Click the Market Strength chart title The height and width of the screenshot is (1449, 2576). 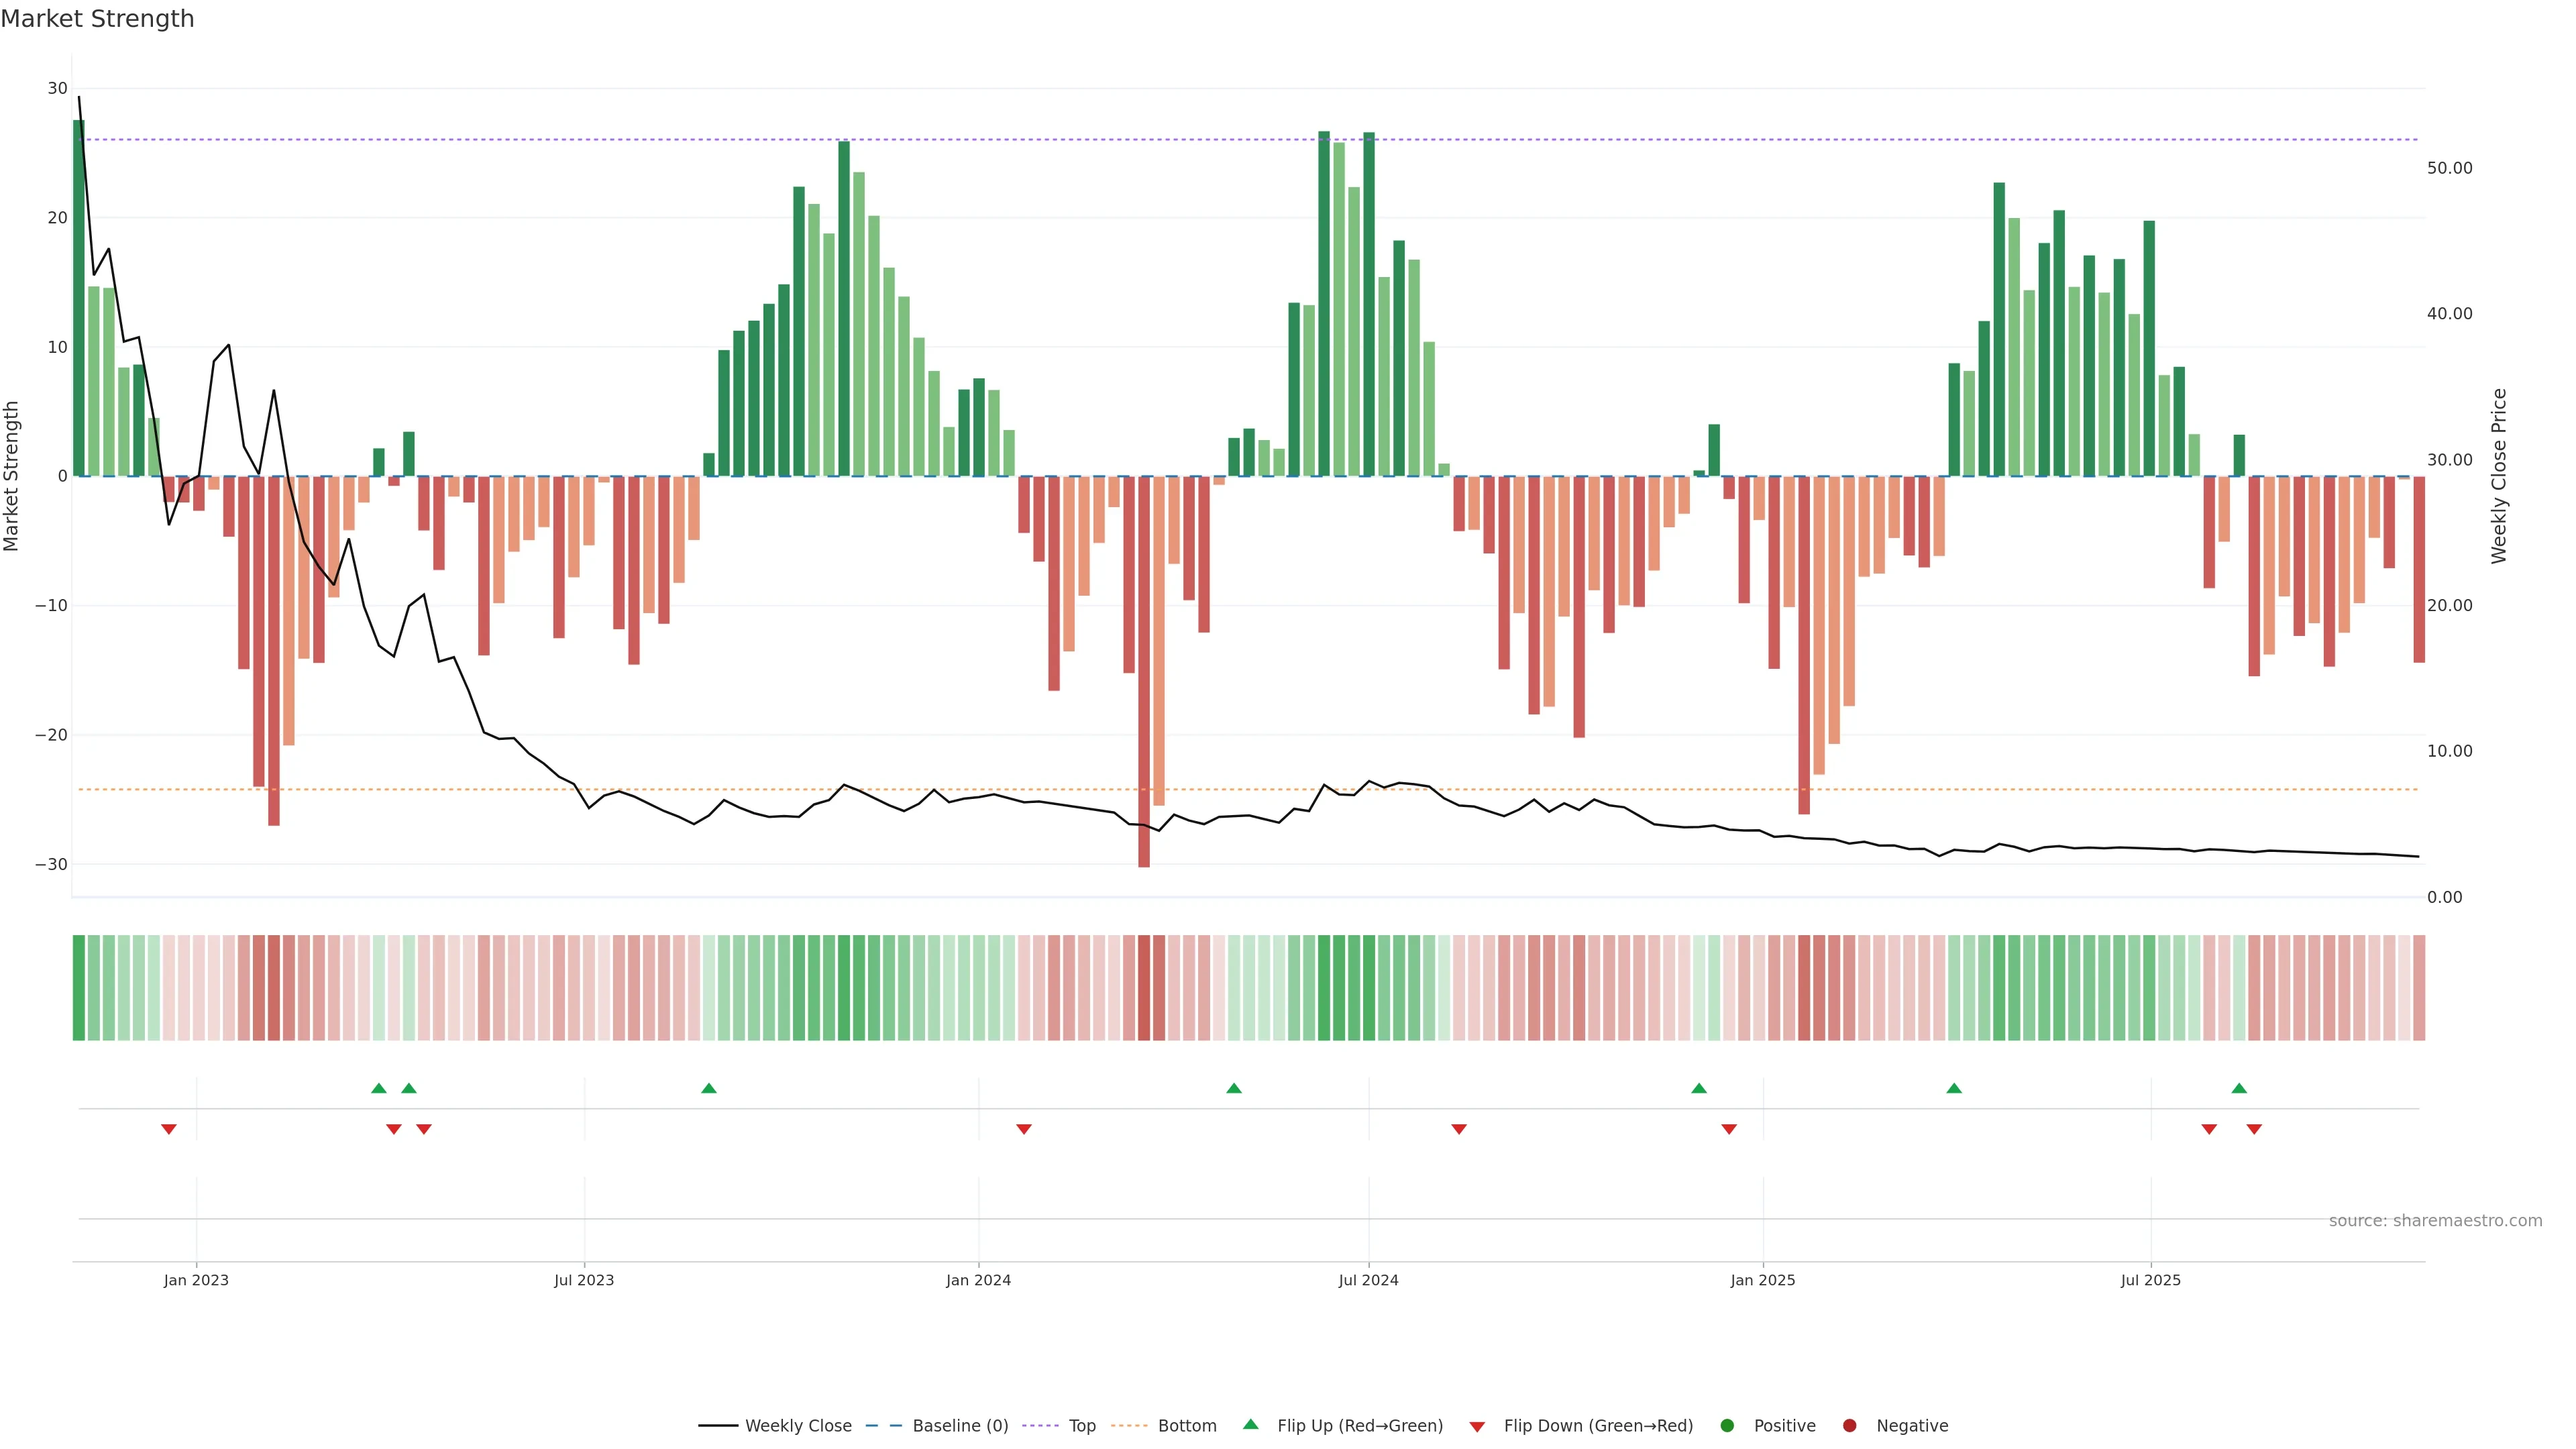pyautogui.click(x=97, y=19)
